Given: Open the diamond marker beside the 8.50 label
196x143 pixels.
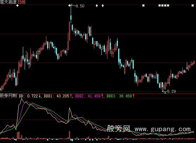Looking at the screenshot, I should coord(69,5).
